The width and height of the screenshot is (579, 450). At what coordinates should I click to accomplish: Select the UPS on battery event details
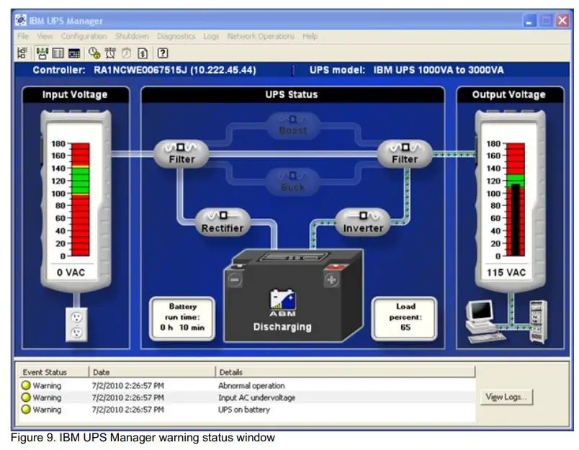pyautogui.click(x=244, y=410)
